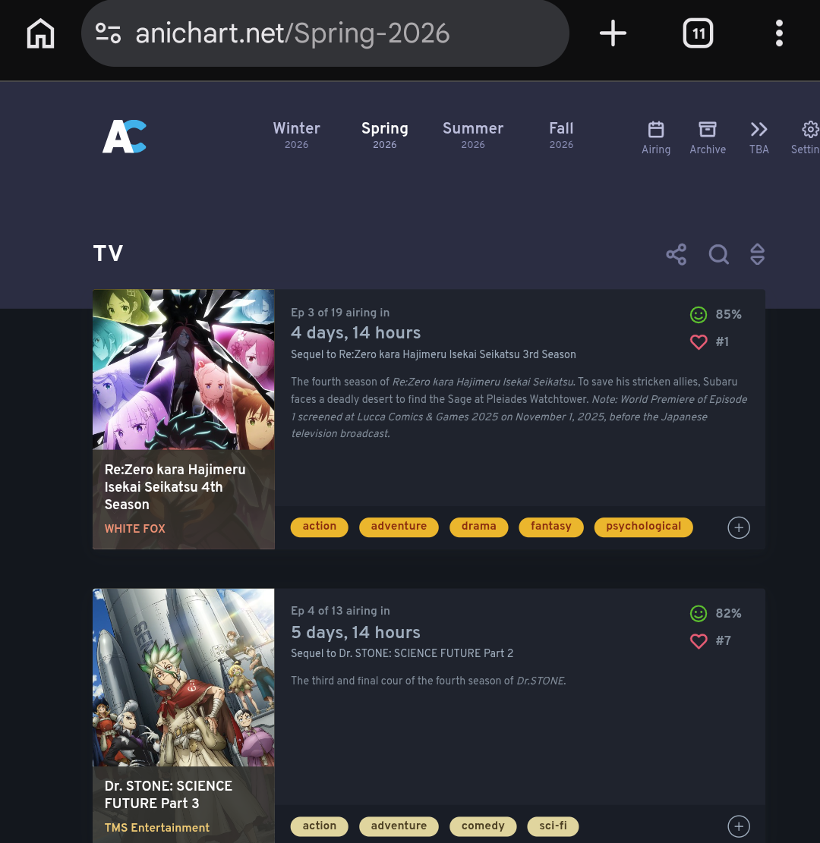Switch to Spring 2026 season
This screenshot has width=820, height=843.
[x=385, y=135]
